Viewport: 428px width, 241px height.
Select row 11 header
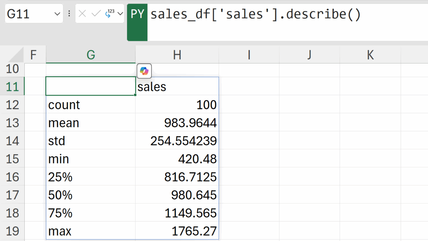pyautogui.click(x=12, y=87)
